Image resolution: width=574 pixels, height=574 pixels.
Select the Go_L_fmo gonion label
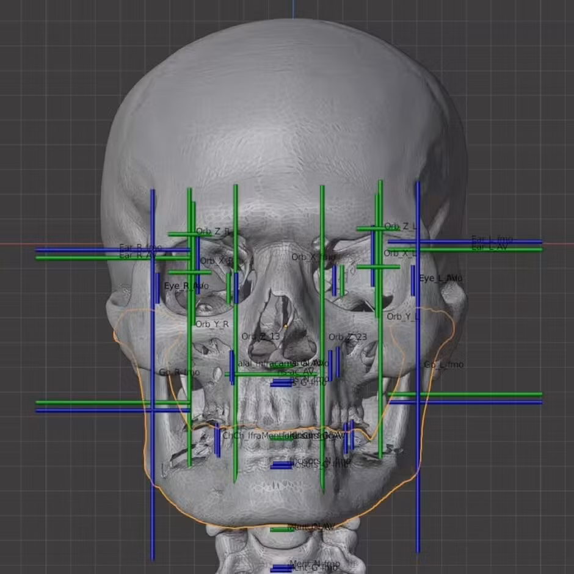444,365
